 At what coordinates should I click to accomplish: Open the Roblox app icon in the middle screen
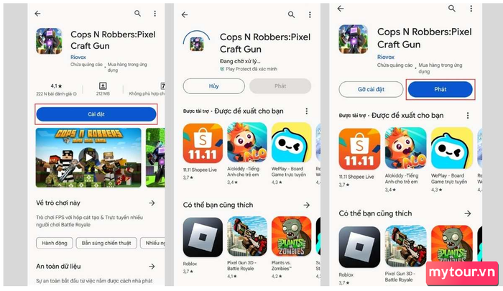pos(203,237)
